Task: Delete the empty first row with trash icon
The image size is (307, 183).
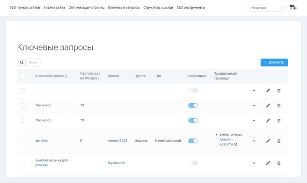Action: point(279,91)
